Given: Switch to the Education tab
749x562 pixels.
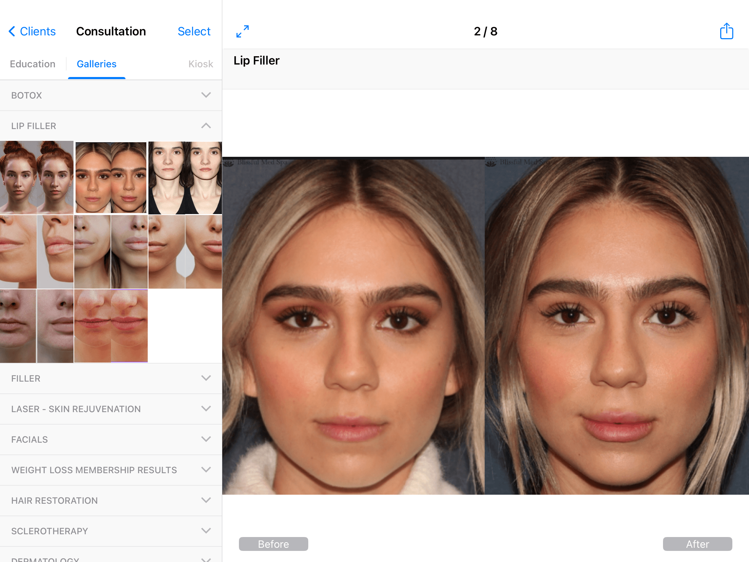Looking at the screenshot, I should 33,64.
